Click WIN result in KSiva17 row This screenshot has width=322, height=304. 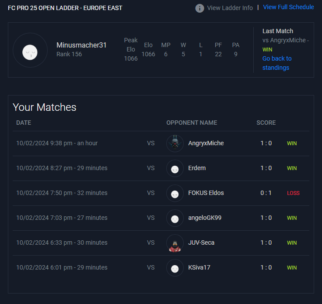click(x=292, y=268)
